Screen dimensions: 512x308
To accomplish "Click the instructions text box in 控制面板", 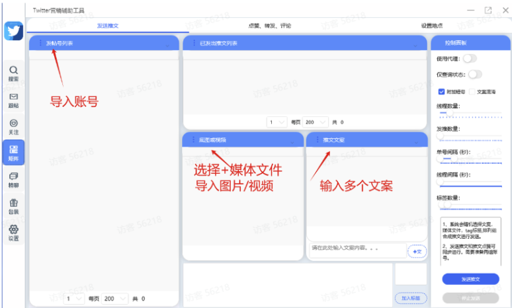I will (x=470, y=241).
